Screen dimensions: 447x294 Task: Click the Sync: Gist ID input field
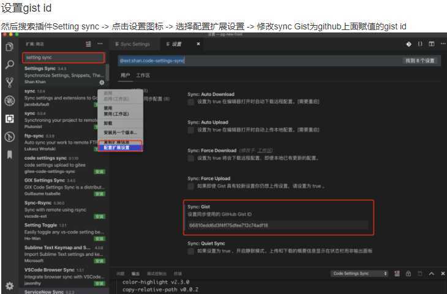click(277, 225)
